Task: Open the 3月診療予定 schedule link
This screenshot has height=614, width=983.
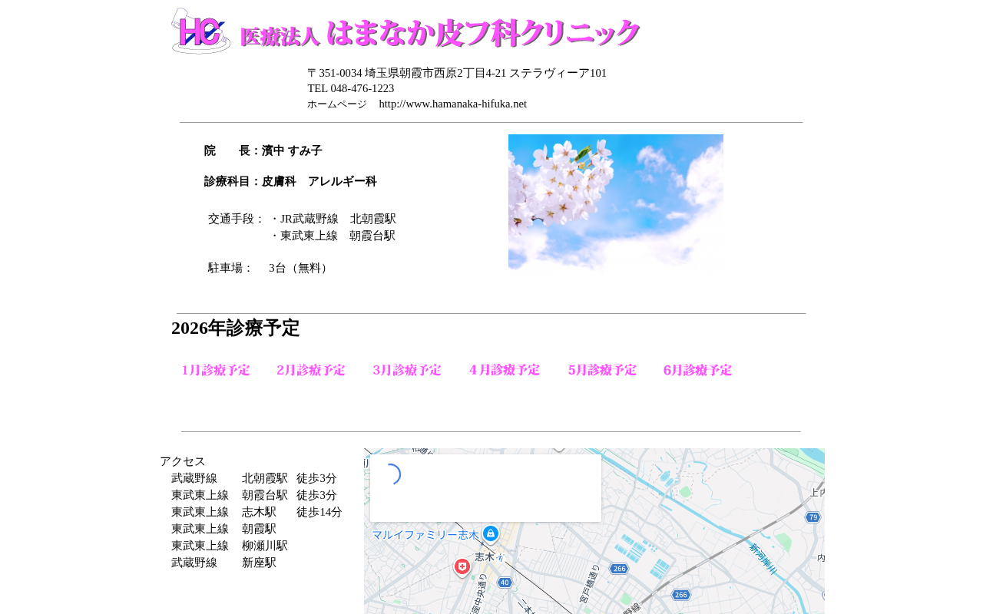Action: (x=407, y=370)
